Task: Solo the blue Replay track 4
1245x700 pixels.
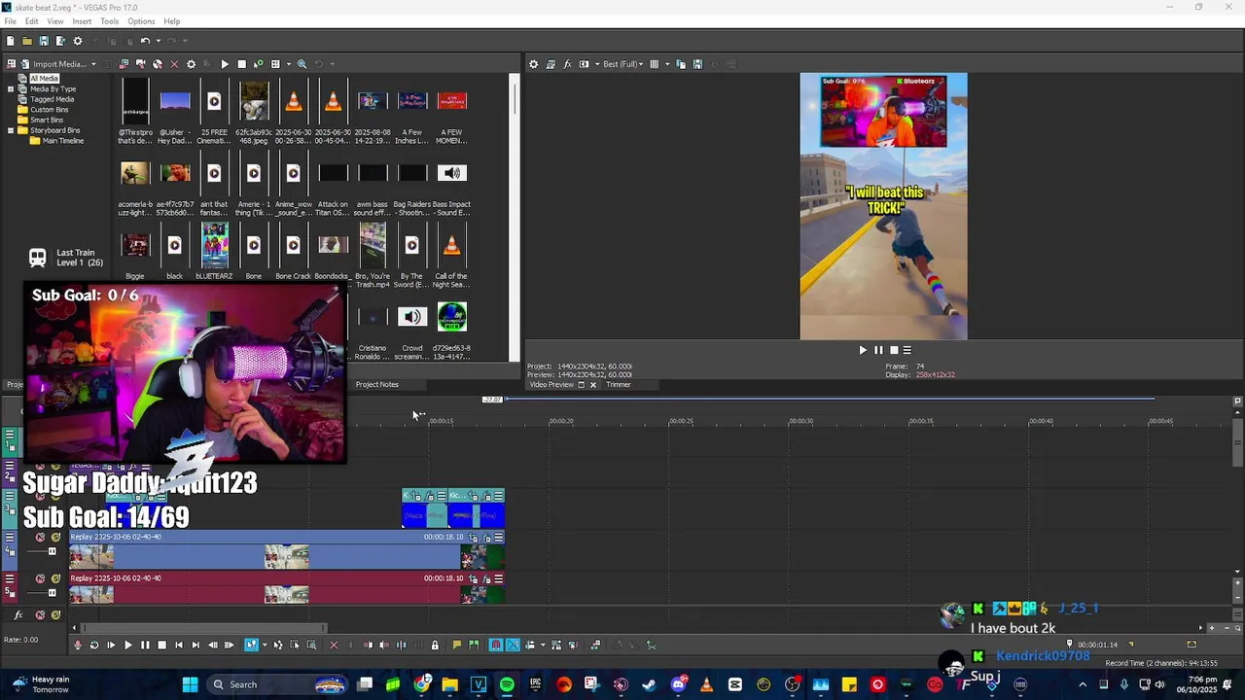Action: pyautogui.click(x=55, y=537)
